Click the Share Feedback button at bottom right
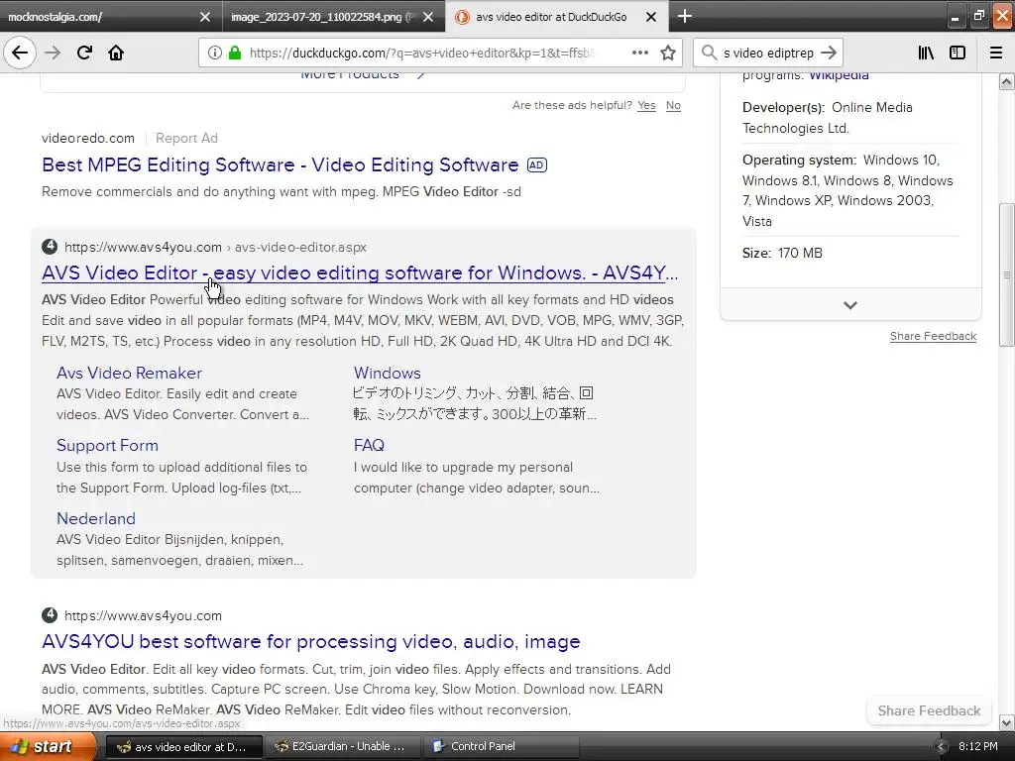 [x=929, y=710]
